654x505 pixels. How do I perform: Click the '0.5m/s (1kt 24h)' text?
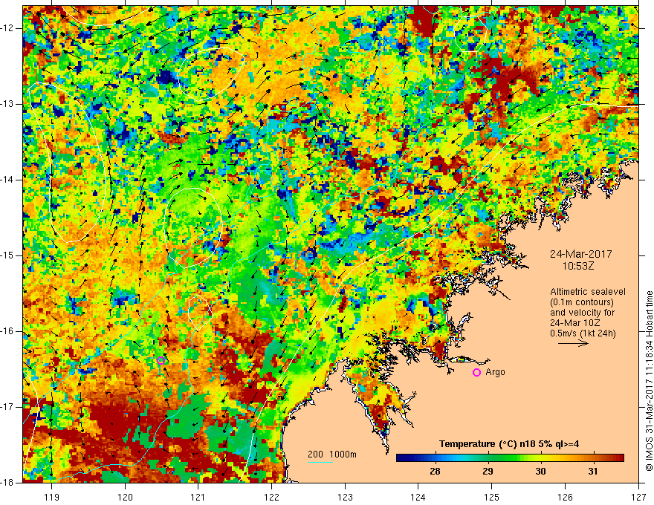pos(583,333)
